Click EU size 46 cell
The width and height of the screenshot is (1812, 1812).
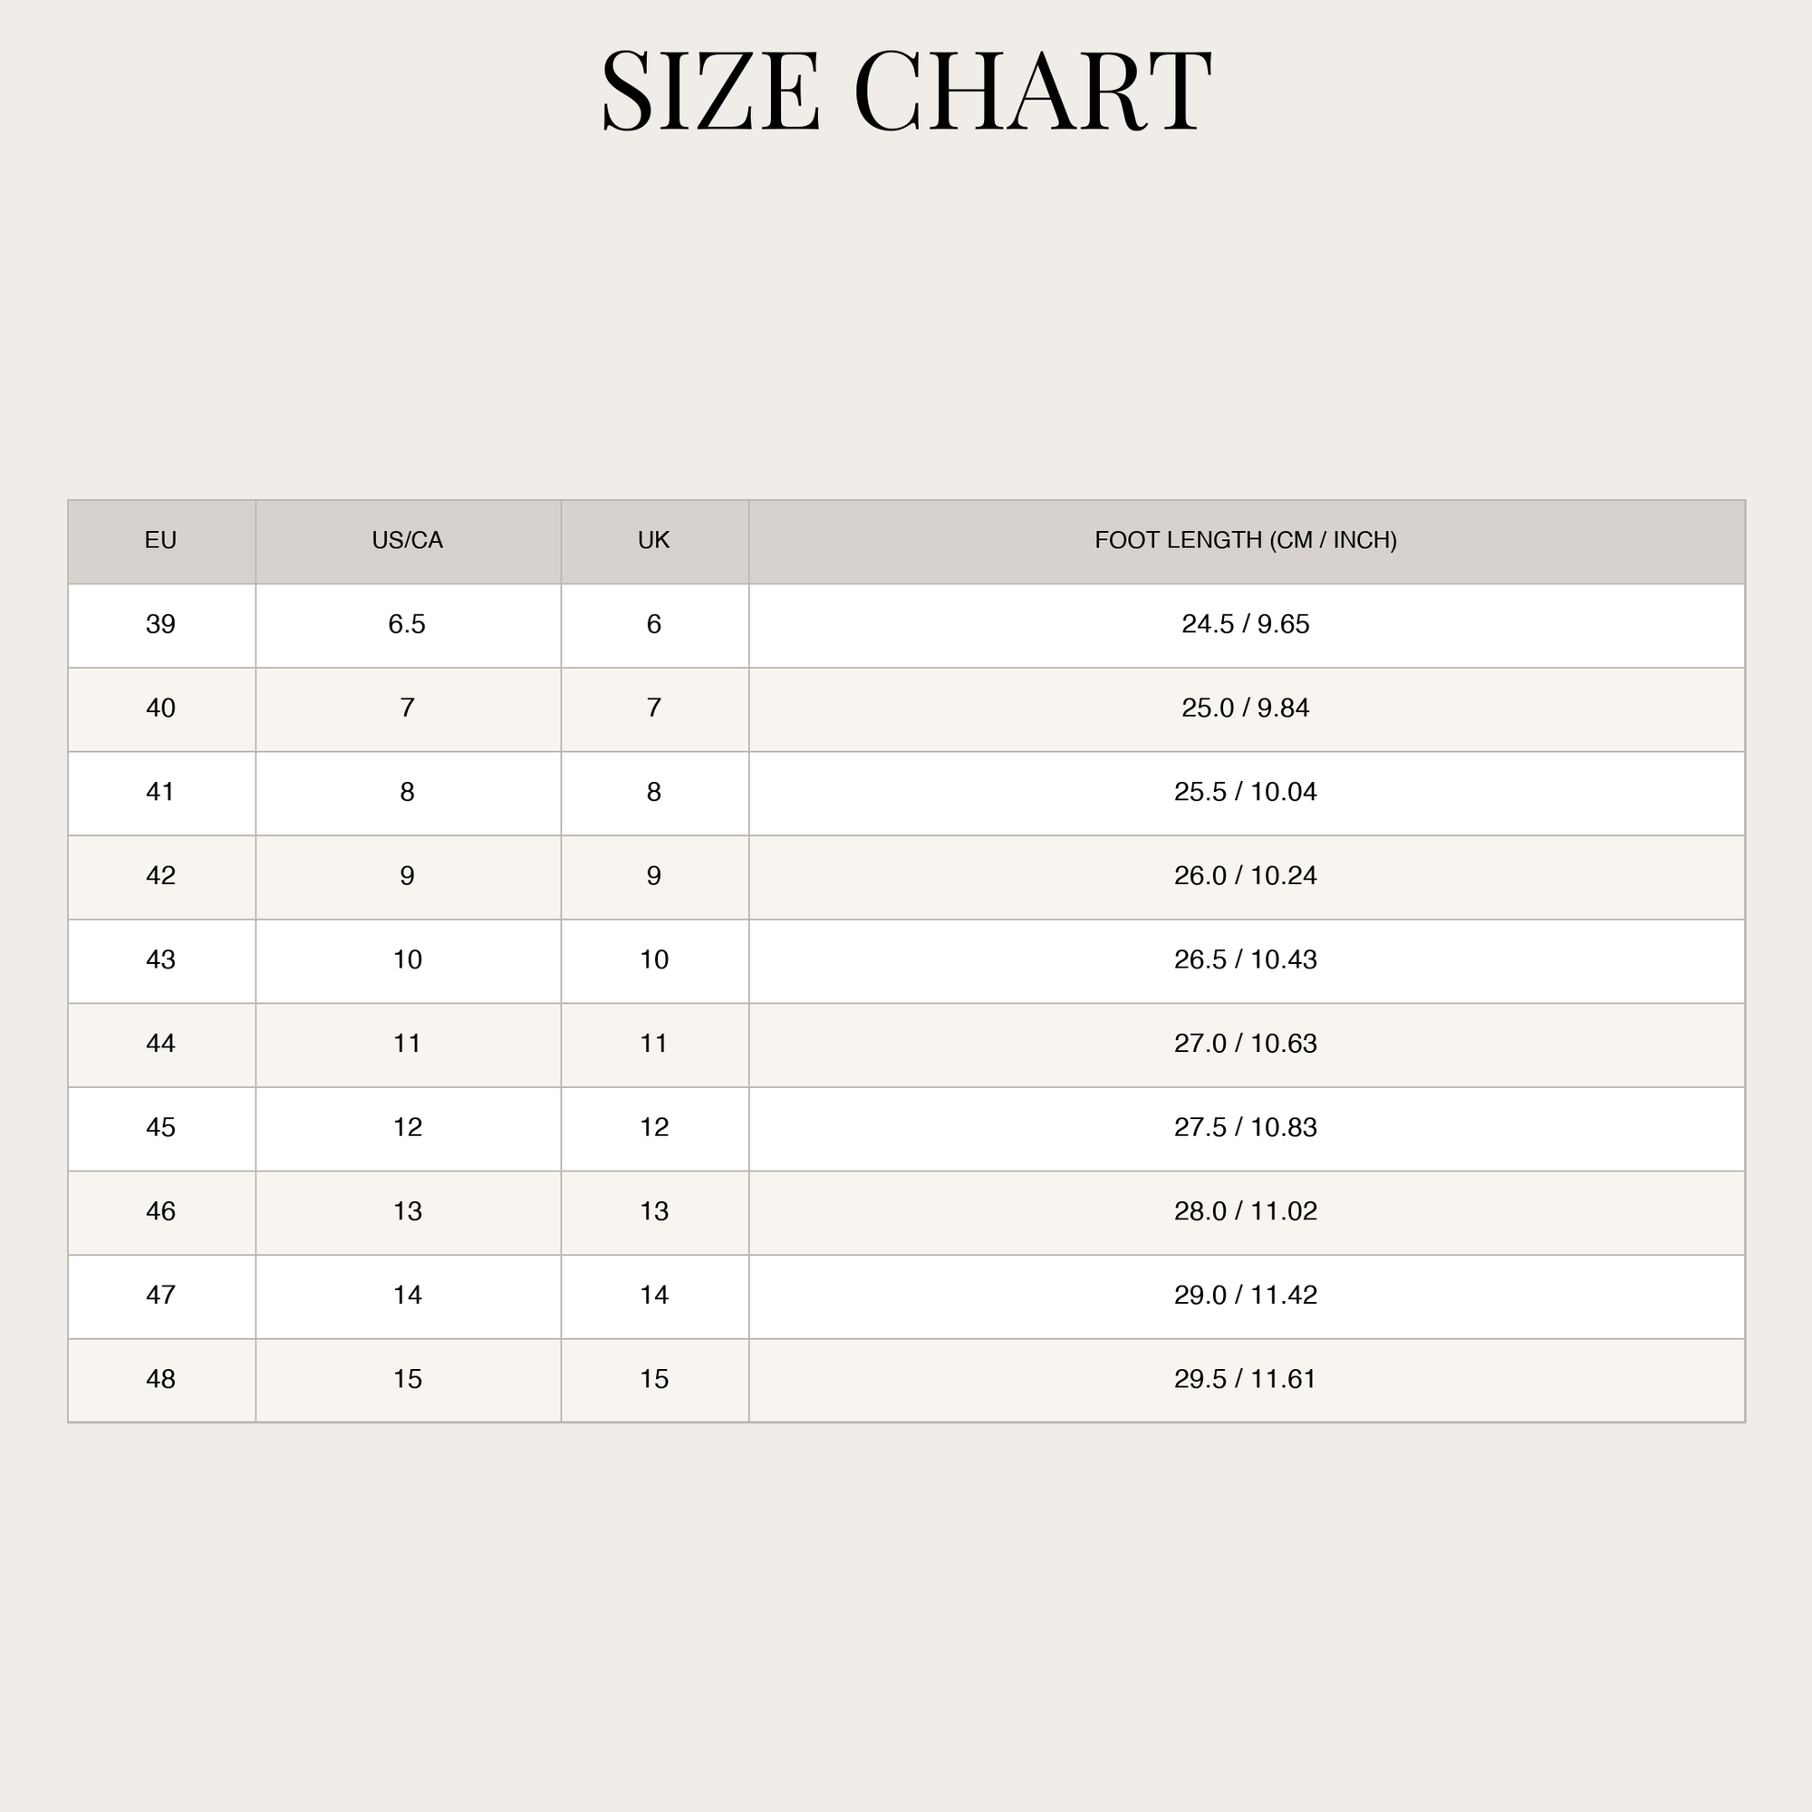pos(160,1213)
